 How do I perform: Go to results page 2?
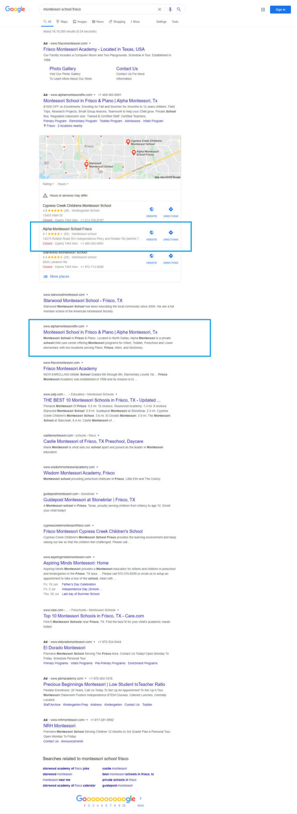[x=89, y=805]
